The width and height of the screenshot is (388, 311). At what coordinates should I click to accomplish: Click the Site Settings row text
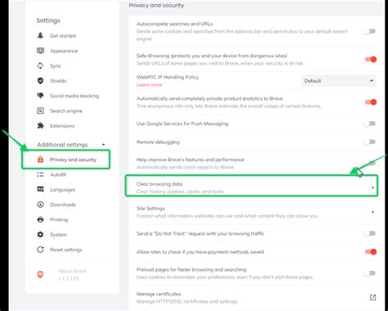click(x=151, y=208)
